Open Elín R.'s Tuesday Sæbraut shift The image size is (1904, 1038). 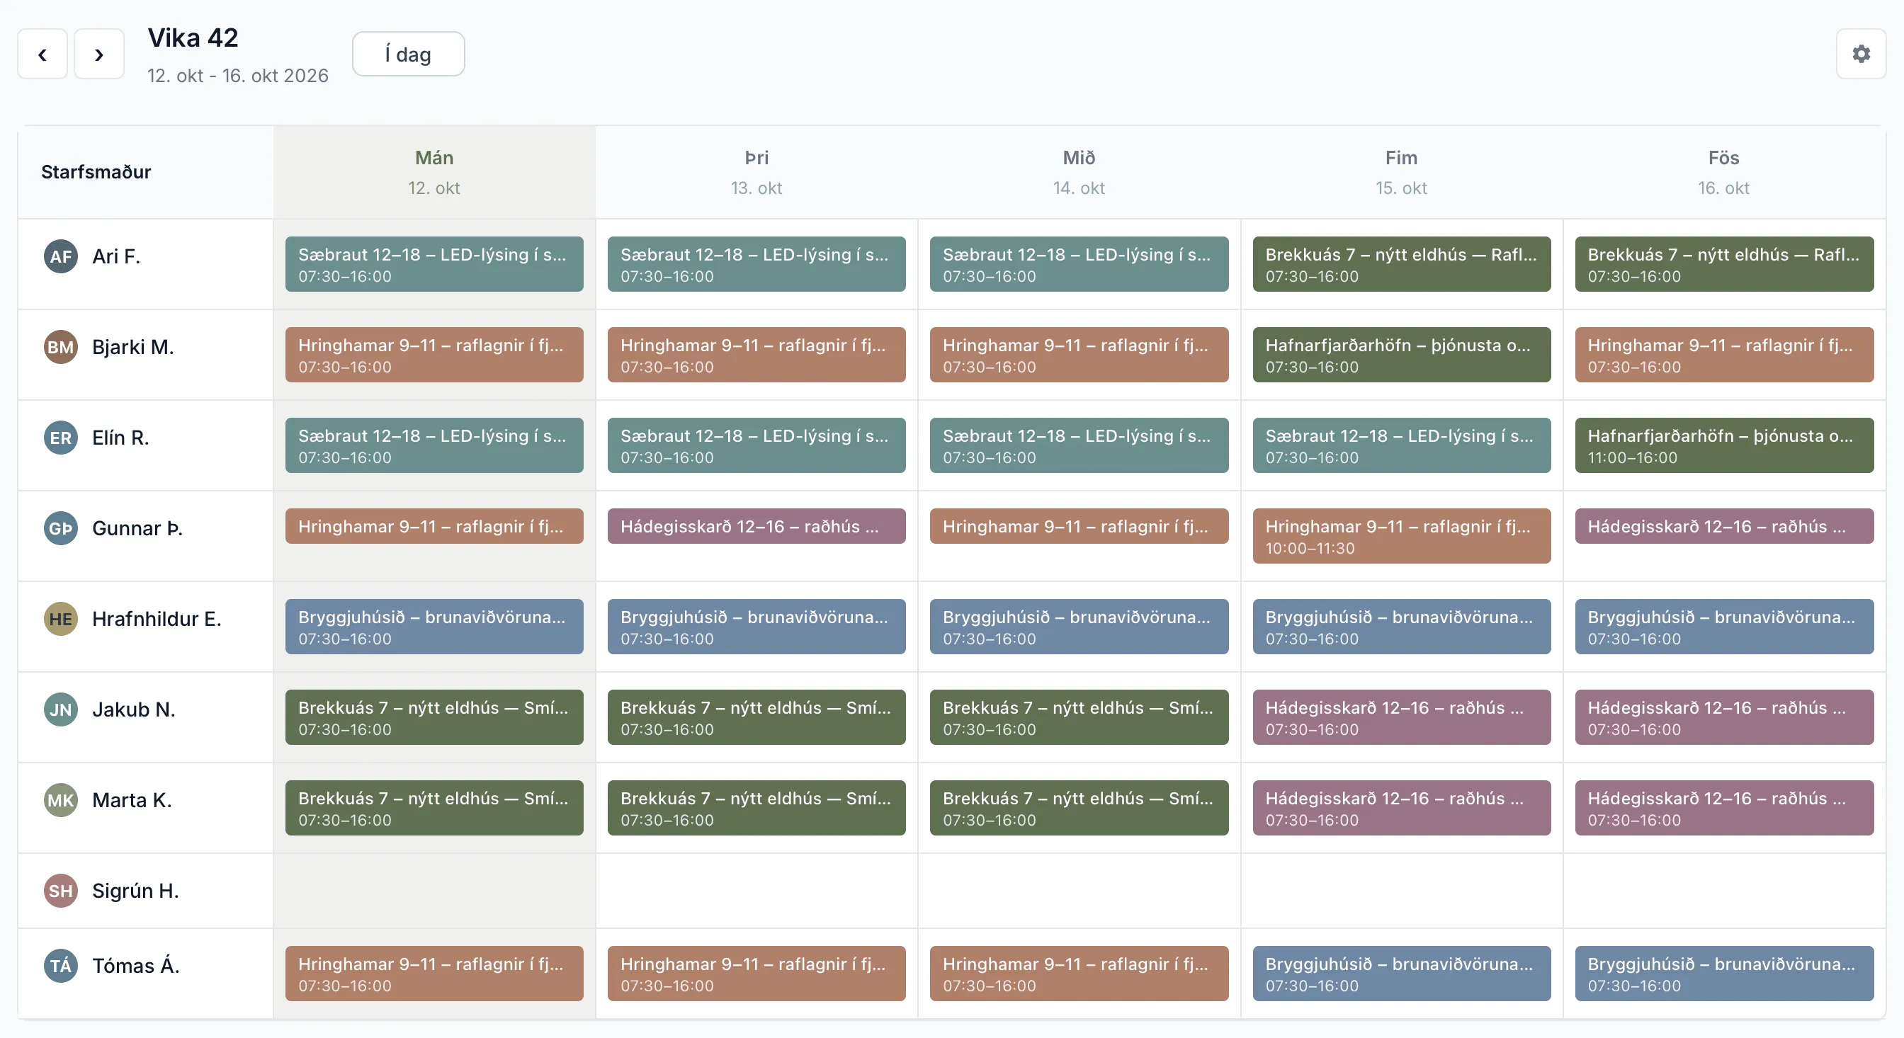[x=756, y=445]
